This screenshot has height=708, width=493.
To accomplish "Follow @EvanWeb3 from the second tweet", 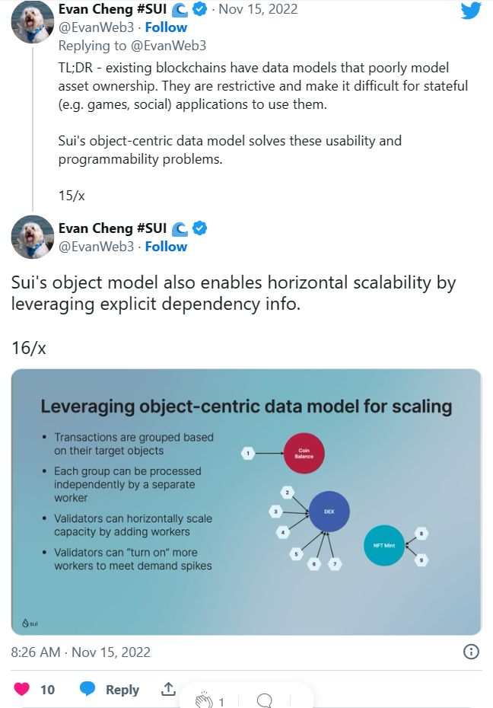I will point(166,246).
